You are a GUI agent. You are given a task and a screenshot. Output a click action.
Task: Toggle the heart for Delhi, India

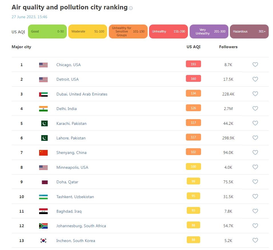point(255,108)
